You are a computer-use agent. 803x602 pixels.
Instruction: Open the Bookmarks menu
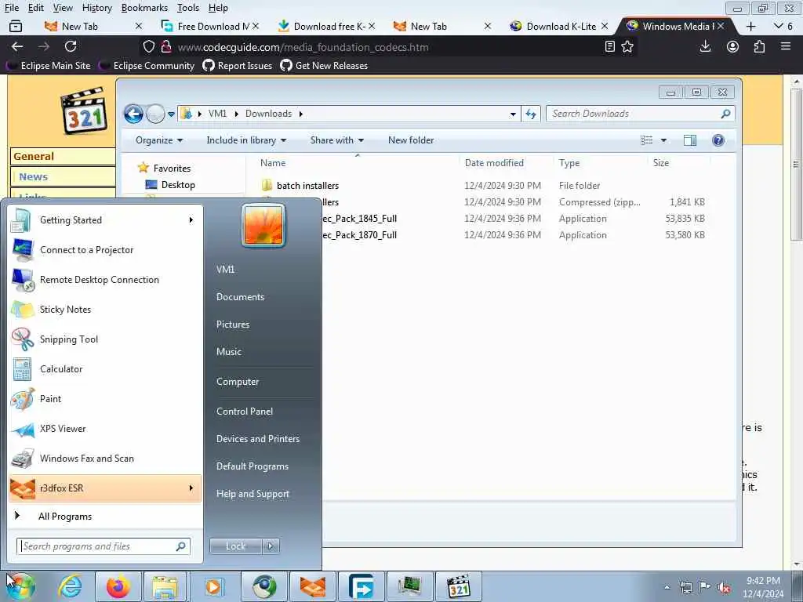pyautogui.click(x=144, y=8)
